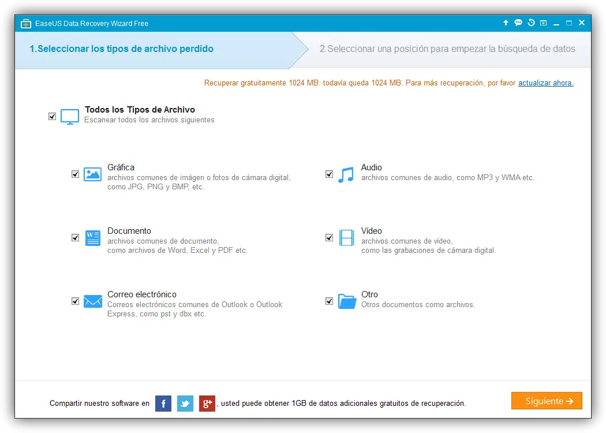Screen dimensions: 606x433
Task: Share on Google Plus icon
Action: click(x=207, y=404)
